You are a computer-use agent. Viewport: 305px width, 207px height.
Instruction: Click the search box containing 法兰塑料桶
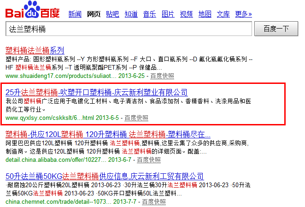129,29
